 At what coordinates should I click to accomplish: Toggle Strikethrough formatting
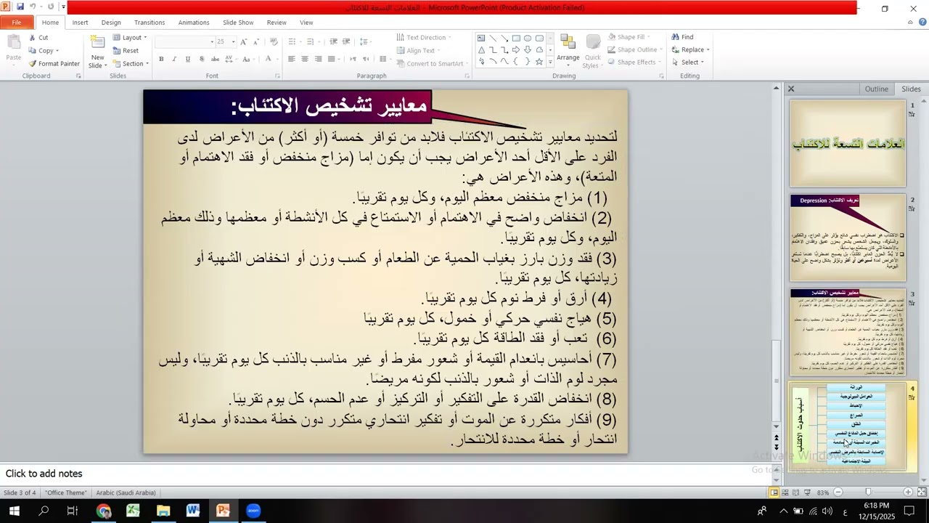click(x=214, y=59)
